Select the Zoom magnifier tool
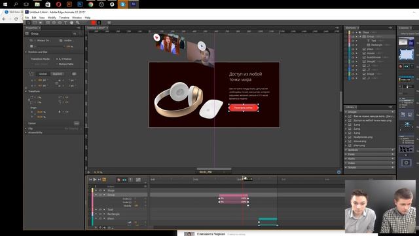Viewport: 419px width, 236px height. (77, 23)
